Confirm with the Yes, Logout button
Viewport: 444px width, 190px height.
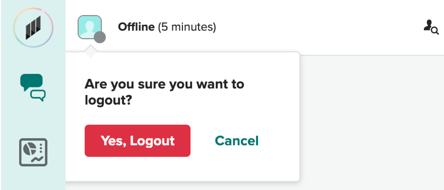[137, 141]
